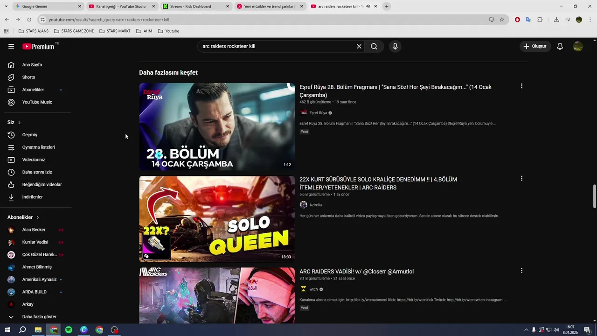Click the browser back arrow
This screenshot has height=336, width=597.
pyautogui.click(x=7, y=20)
